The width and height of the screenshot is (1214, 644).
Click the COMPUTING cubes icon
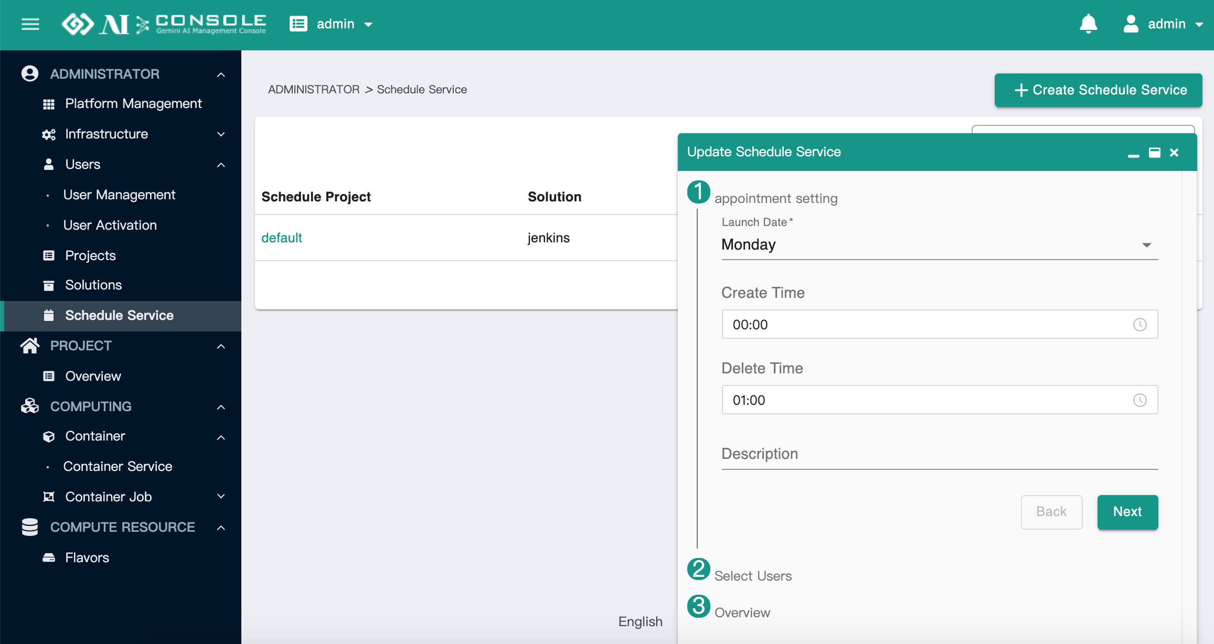click(x=30, y=406)
